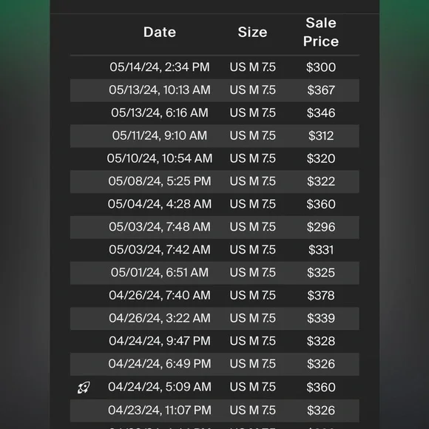Screen dimensions: 429x429
Task: Open the 04/26/24, 3:22 AM sale
Action: [x=214, y=319]
